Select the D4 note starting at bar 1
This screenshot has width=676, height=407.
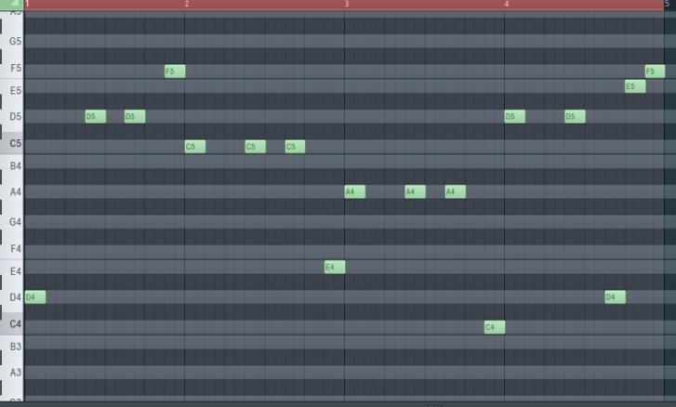(35, 297)
